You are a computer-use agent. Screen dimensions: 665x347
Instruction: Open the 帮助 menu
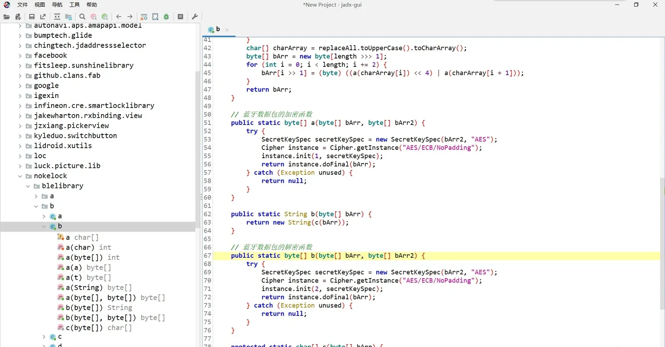coord(92,5)
